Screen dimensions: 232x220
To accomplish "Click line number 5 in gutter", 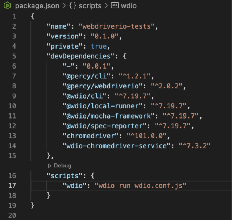I will (x=14, y=56).
